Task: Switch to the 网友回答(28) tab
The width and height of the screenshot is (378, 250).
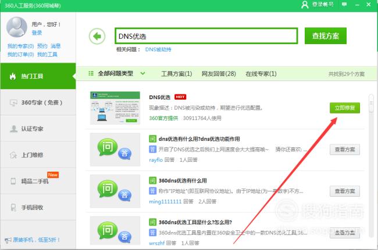Action: pos(219,74)
